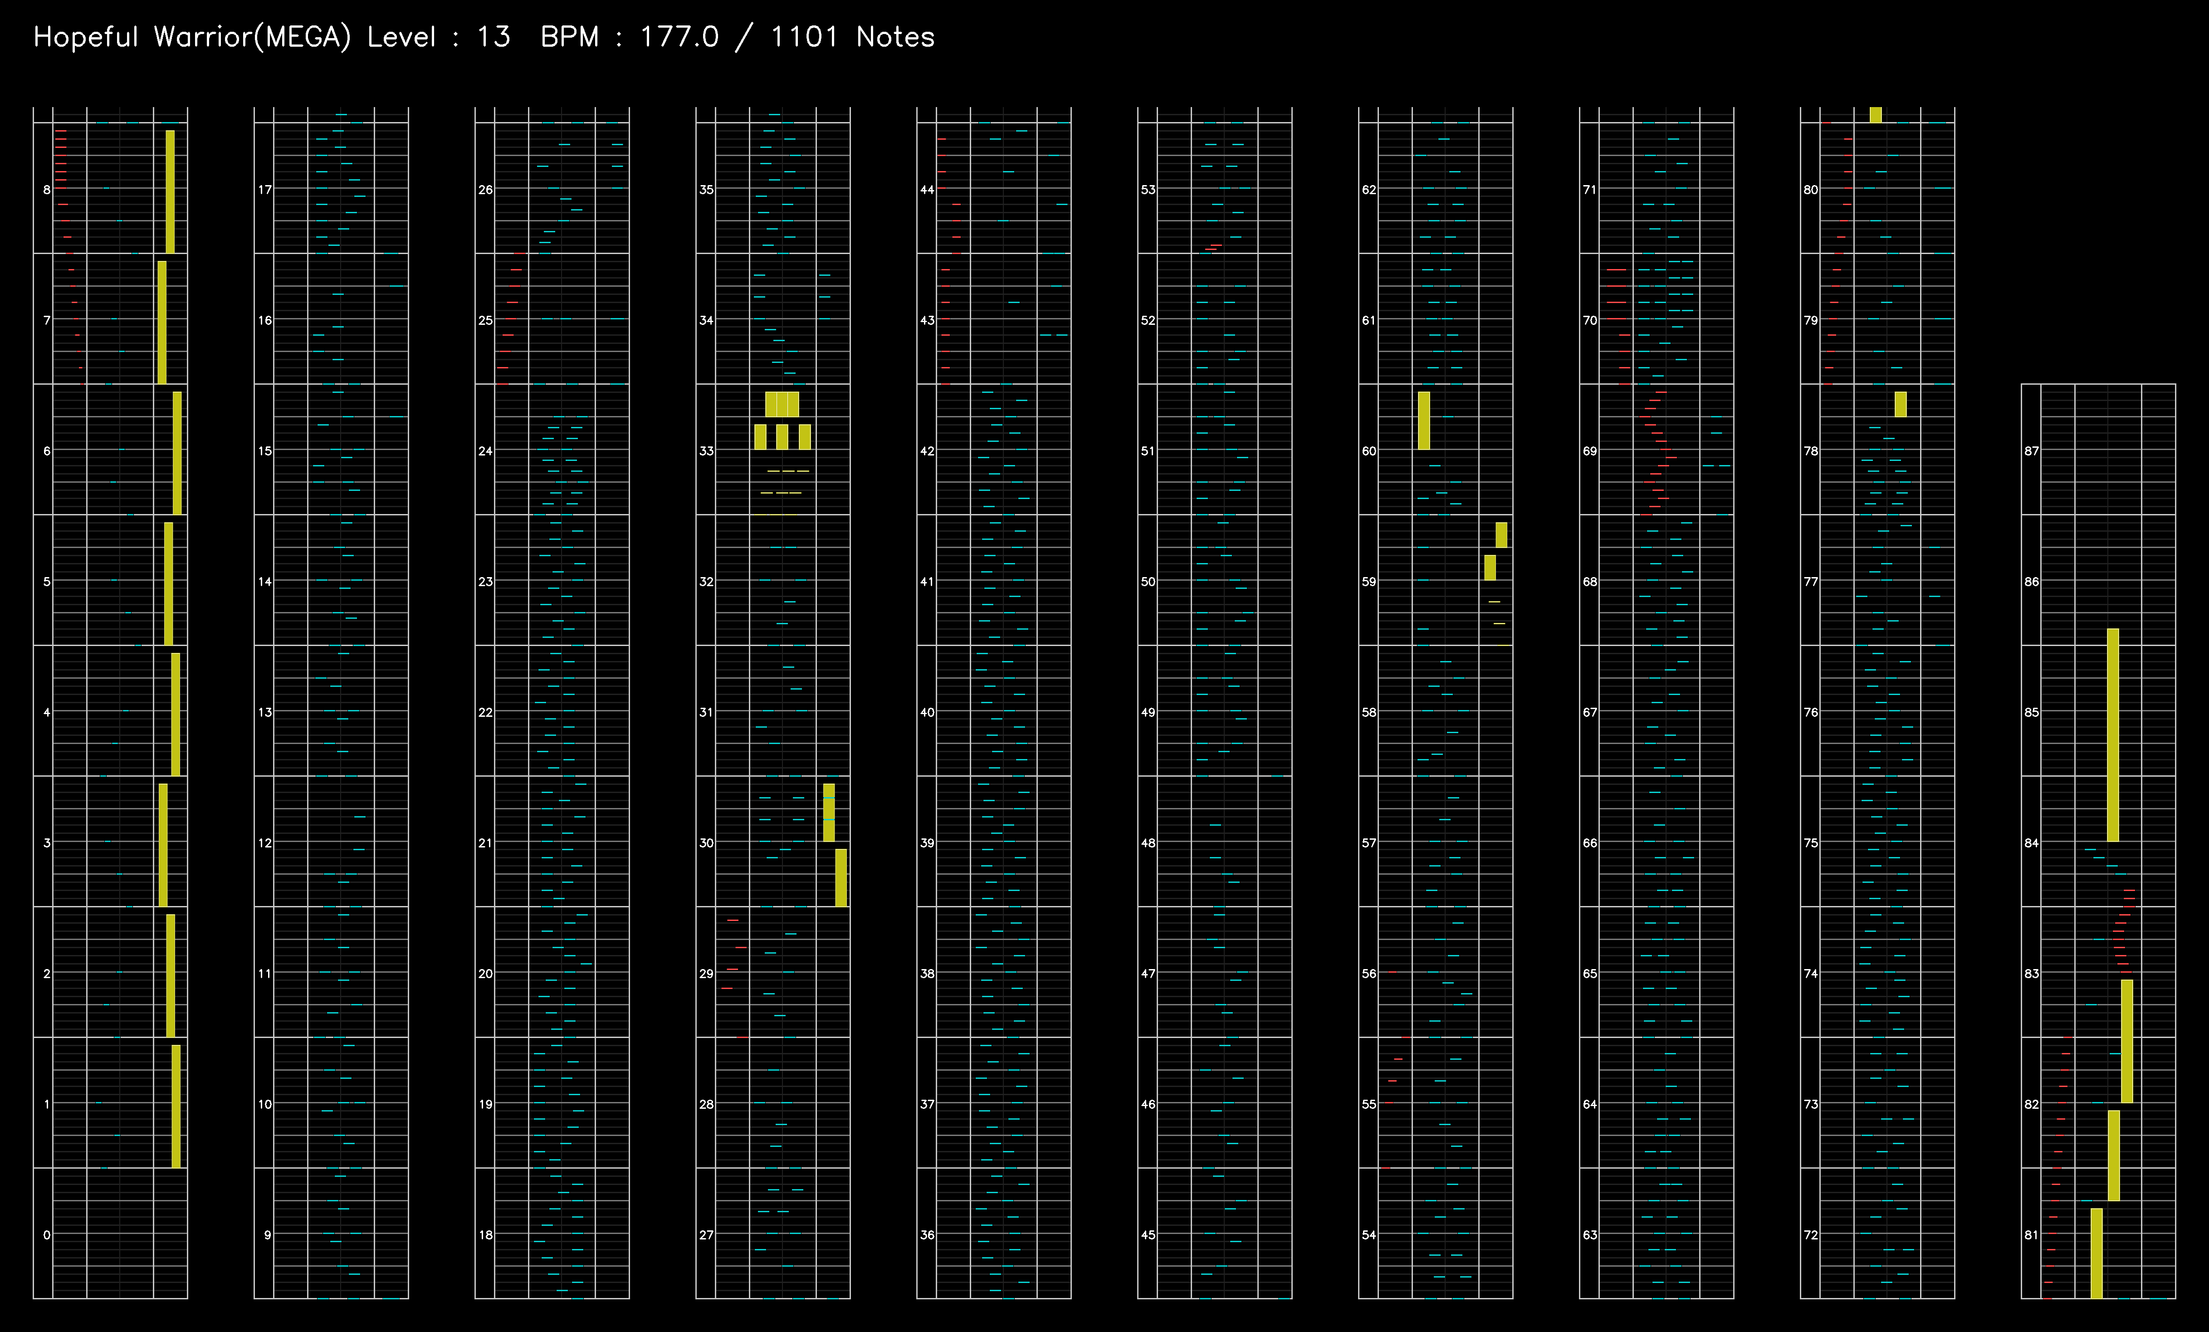The image size is (2209, 1332).
Task: Select measure number 29 label
Action: click(706, 974)
